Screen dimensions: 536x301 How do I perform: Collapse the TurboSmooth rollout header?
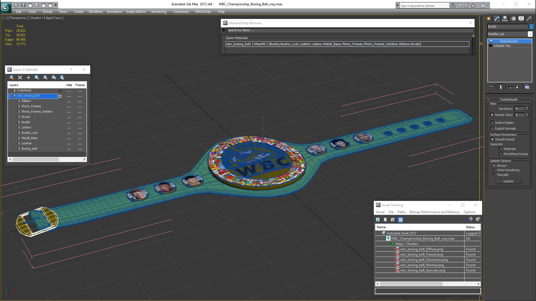tap(509, 99)
